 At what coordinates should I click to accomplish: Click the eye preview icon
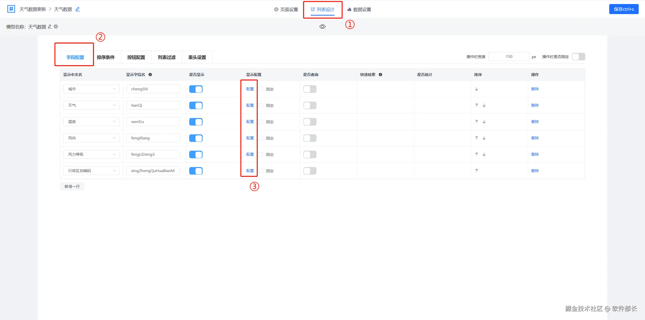tap(322, 27)
